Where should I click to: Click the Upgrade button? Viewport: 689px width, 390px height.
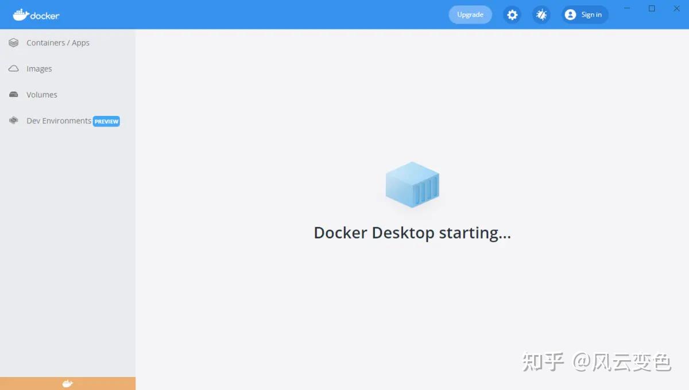(470, 14)
